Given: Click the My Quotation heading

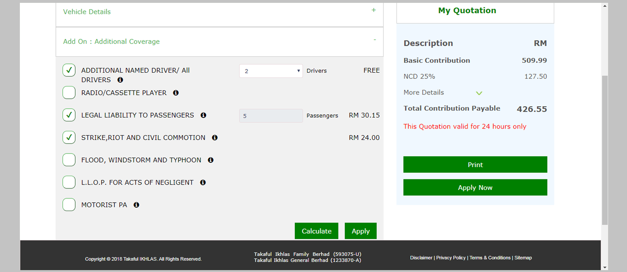Looking at the screenshot, I should [x=467, y=10].
